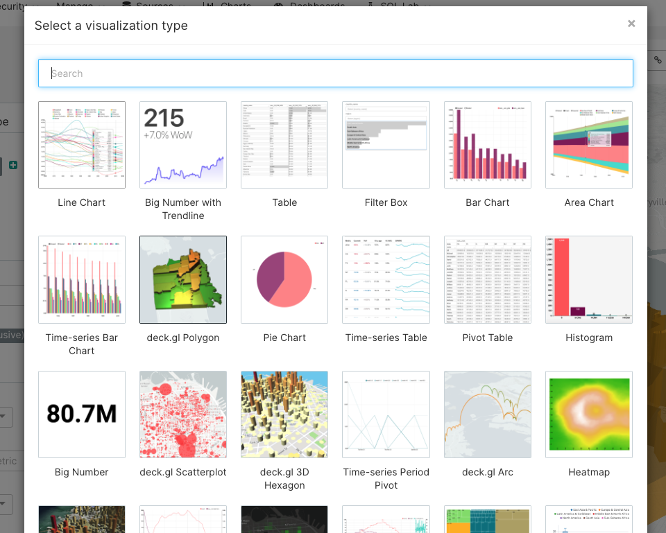Pick the deck.gl 3D Hexagon thumbnail
Viewport: 666px width, 533px height.
pos(284,414)
